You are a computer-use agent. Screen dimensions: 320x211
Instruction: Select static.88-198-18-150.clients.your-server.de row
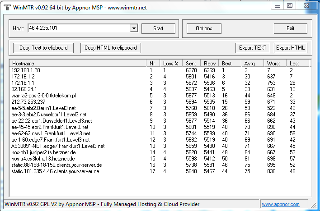[160, 165]
